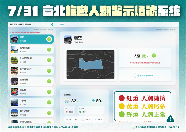The image size is (186, 132).
Task: Click the Maokong detail header photo
Action: coord(68,39)
